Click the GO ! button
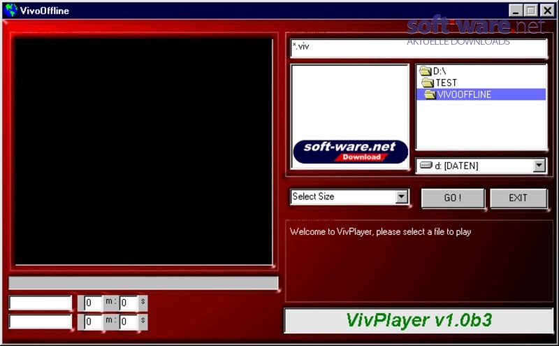 tap(453, 198)
